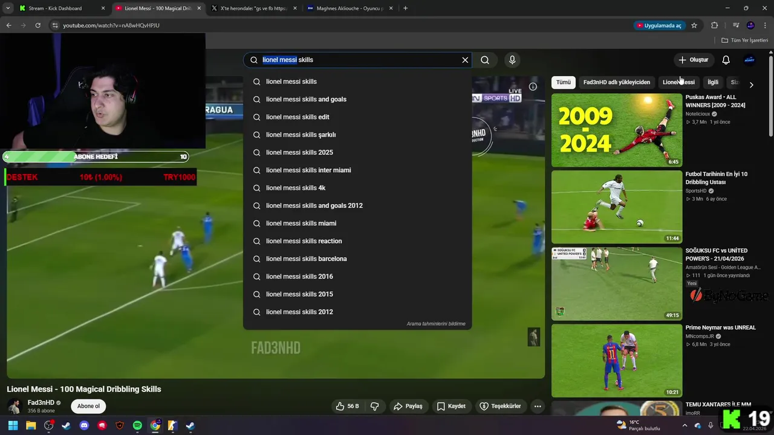Show hidden system tray icons chevron

685,425
